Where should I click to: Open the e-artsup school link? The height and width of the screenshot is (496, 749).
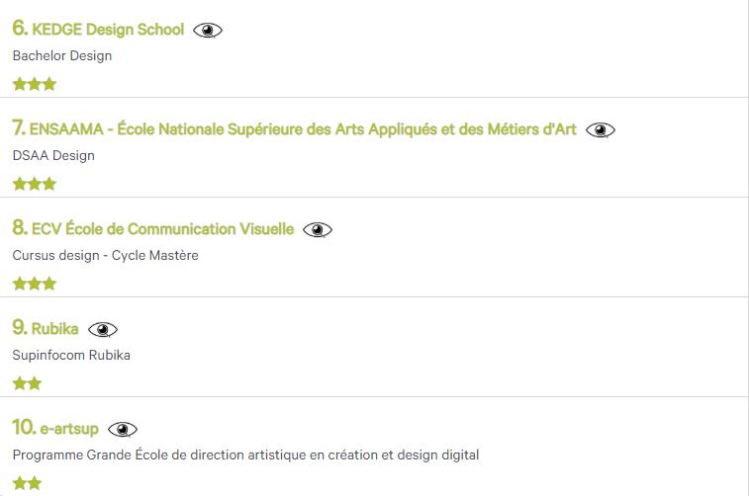pyautogui.click(x=68, y=429)
